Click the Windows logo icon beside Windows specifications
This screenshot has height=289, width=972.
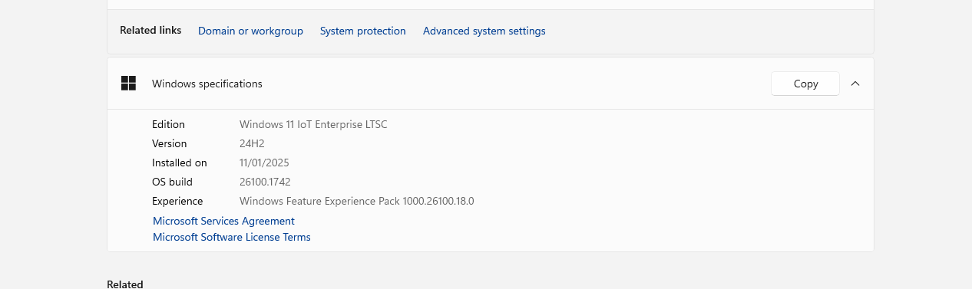click(128, 84)
